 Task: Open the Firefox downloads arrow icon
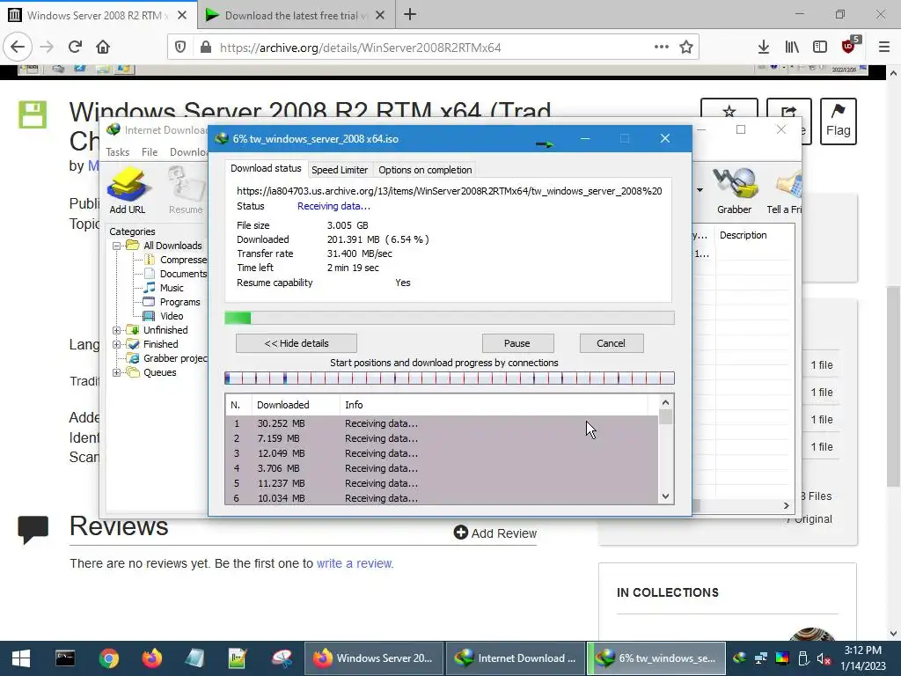pos(763,48)
